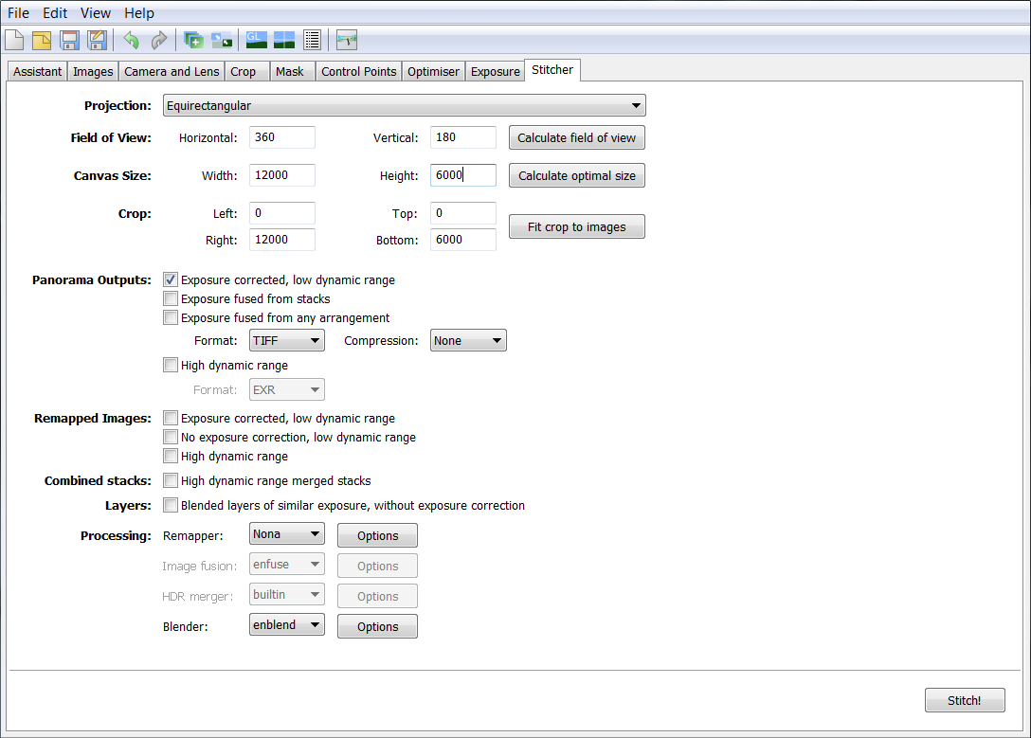Click the green Undo arrow
1031x738 pixels.
tap(132, 40)
